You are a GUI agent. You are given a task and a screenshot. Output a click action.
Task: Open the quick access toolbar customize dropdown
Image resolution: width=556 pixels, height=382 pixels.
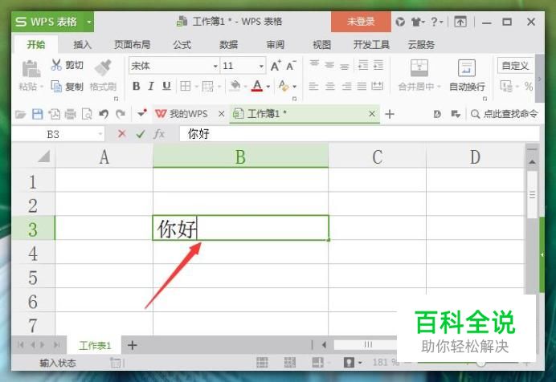coord(142,114)
